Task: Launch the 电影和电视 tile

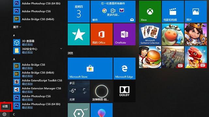Action: point(173,12)
